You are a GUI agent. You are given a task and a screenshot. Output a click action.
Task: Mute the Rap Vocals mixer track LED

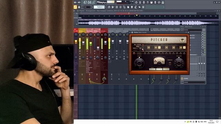click(x=87, y=35)
